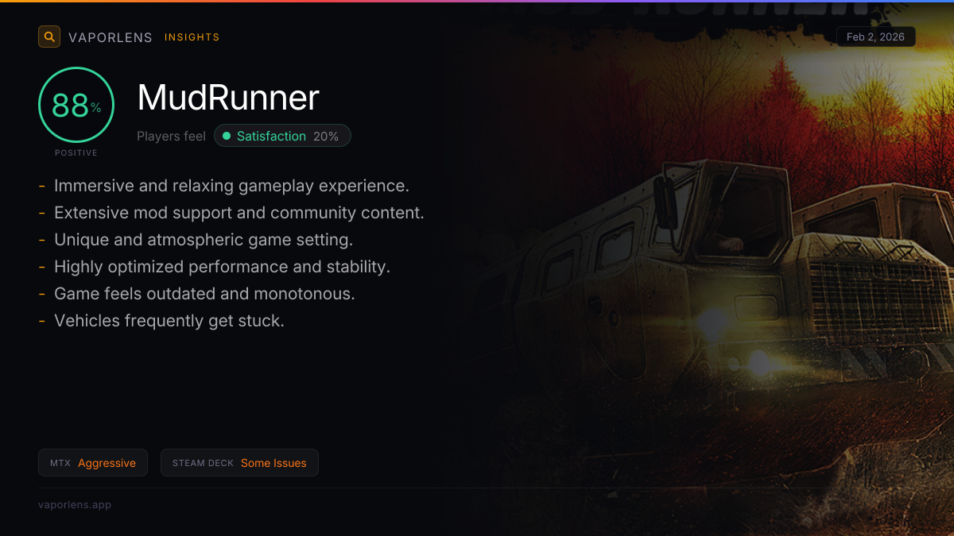The height and width of the screenshot is (536, 954).
Task: Open the VAPORLENS brand name
Action: tap(111, 37)
